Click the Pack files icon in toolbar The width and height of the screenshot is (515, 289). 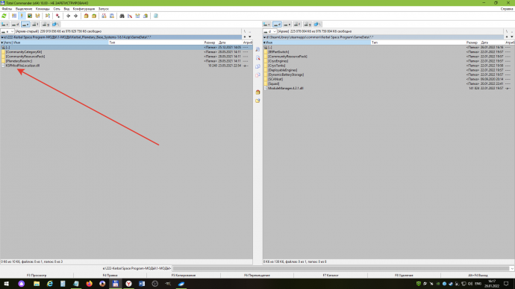pyautogui.click(x=86, y=16)
